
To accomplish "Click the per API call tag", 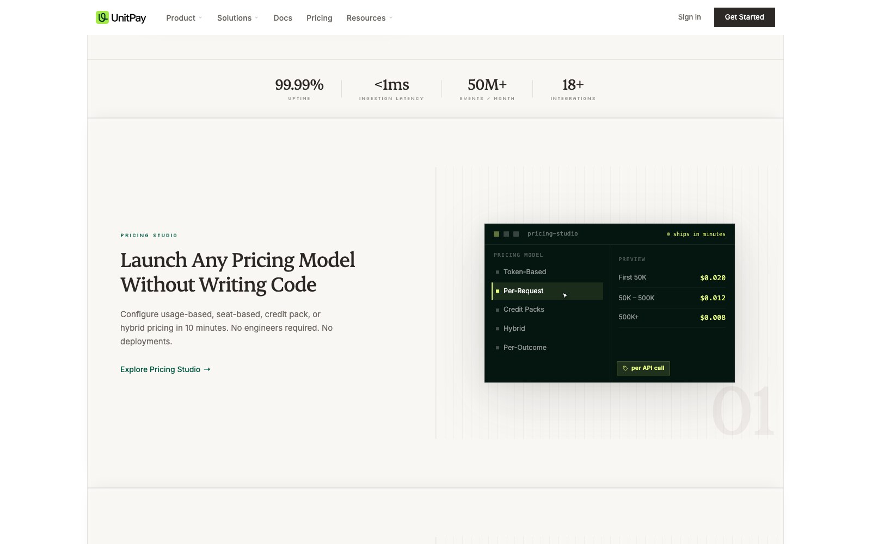I will tap(643, 368).
